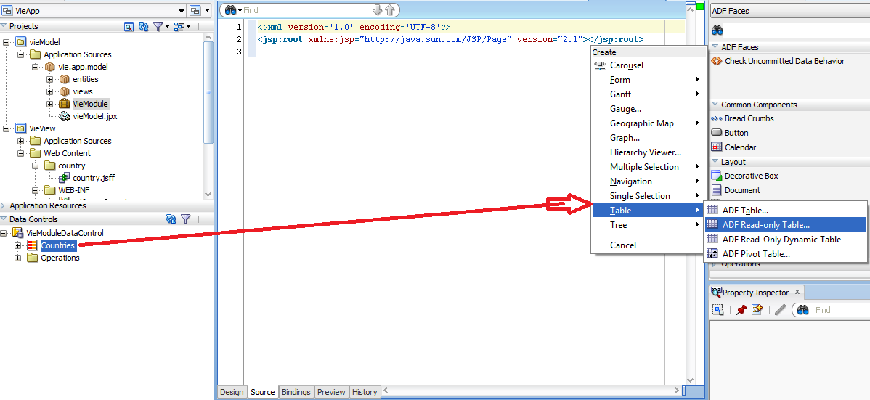Switch to the History tab
The height and width of the screenshot is (400, 870).
[365, 392]
